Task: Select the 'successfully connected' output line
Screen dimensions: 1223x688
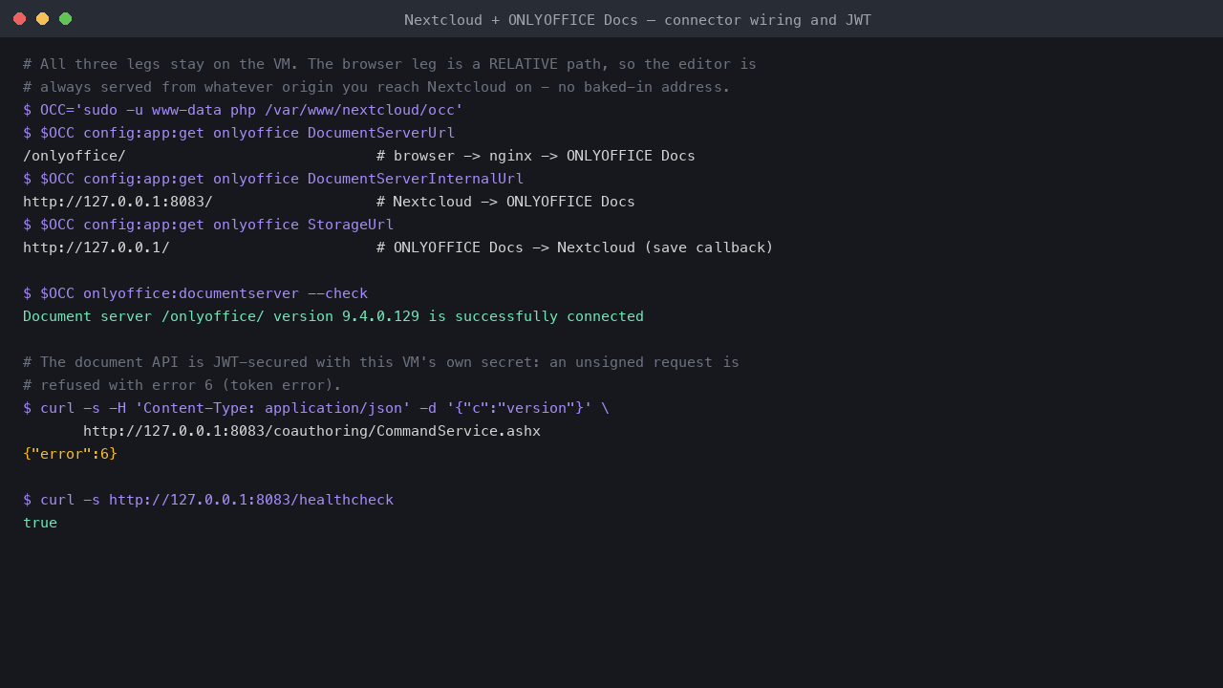Action: pos(333,316)
